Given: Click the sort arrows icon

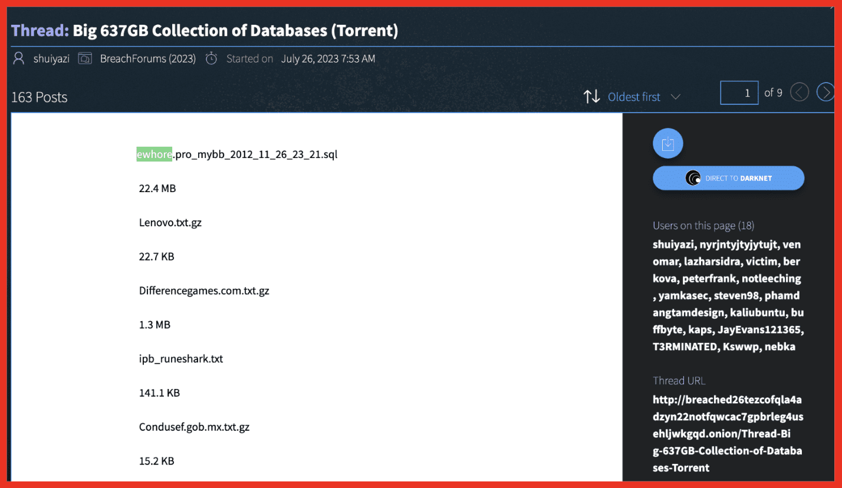Looking at the screenshot, I should 591,97.
